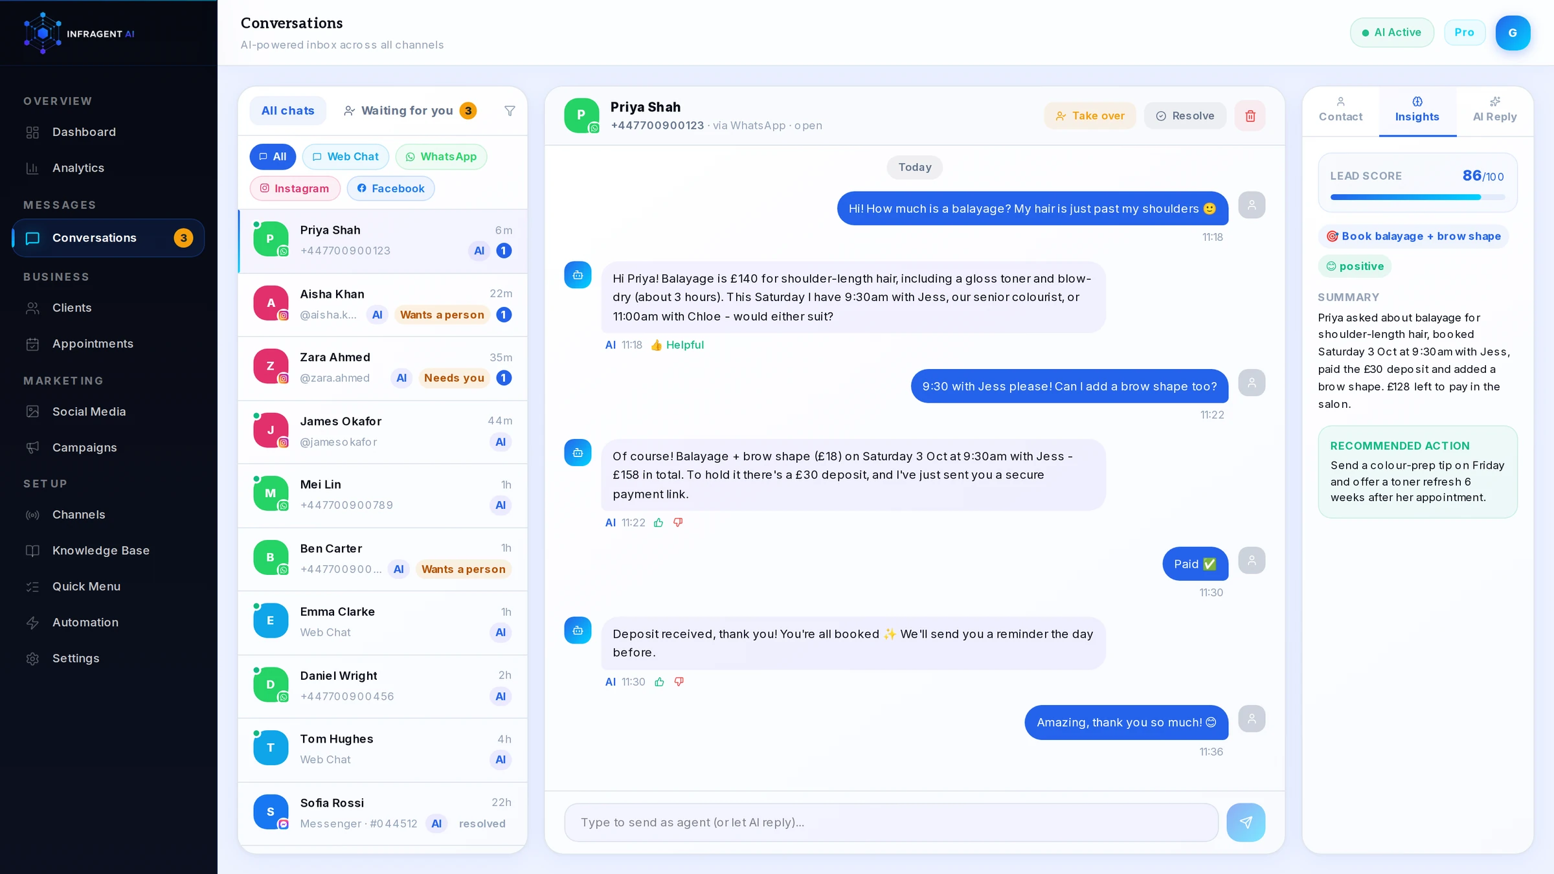The image size is (1554, 874).
Task: Delete conversation with red trash icon
Action: [1250, 116]
